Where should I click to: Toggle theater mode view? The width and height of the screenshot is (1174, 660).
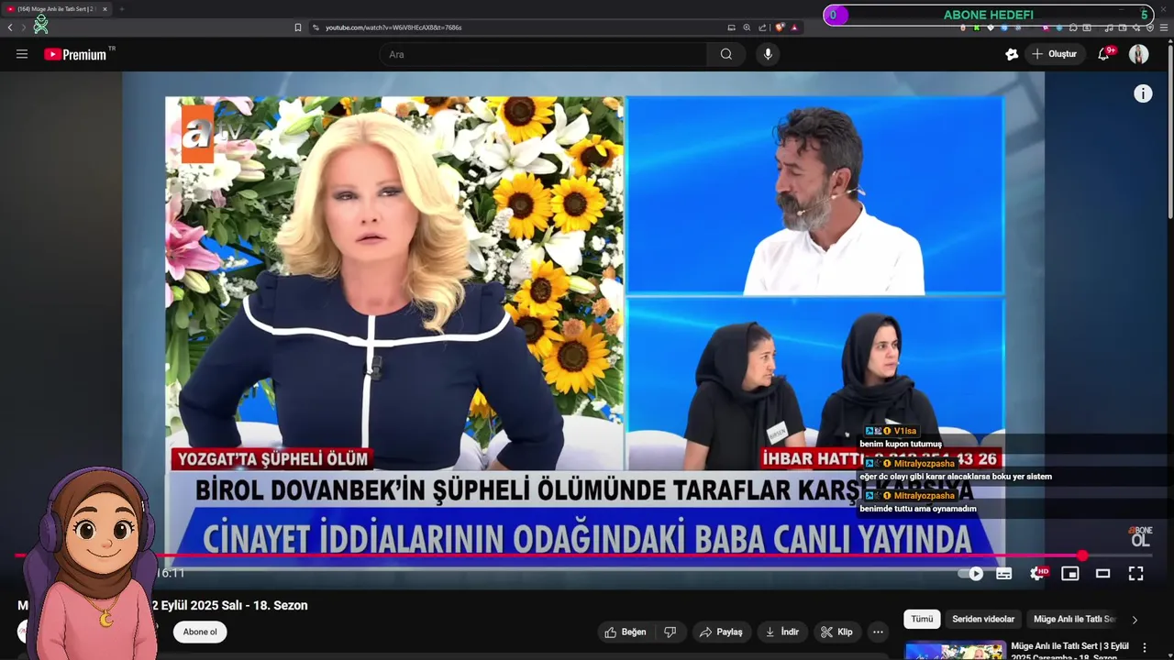pyautogui.click(x=1103, y=574)
